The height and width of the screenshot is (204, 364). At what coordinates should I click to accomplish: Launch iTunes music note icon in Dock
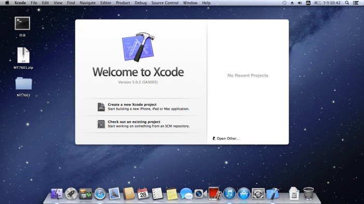click(x=230, y=194)
